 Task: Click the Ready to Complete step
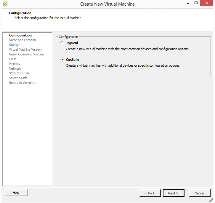click(23, 83)
